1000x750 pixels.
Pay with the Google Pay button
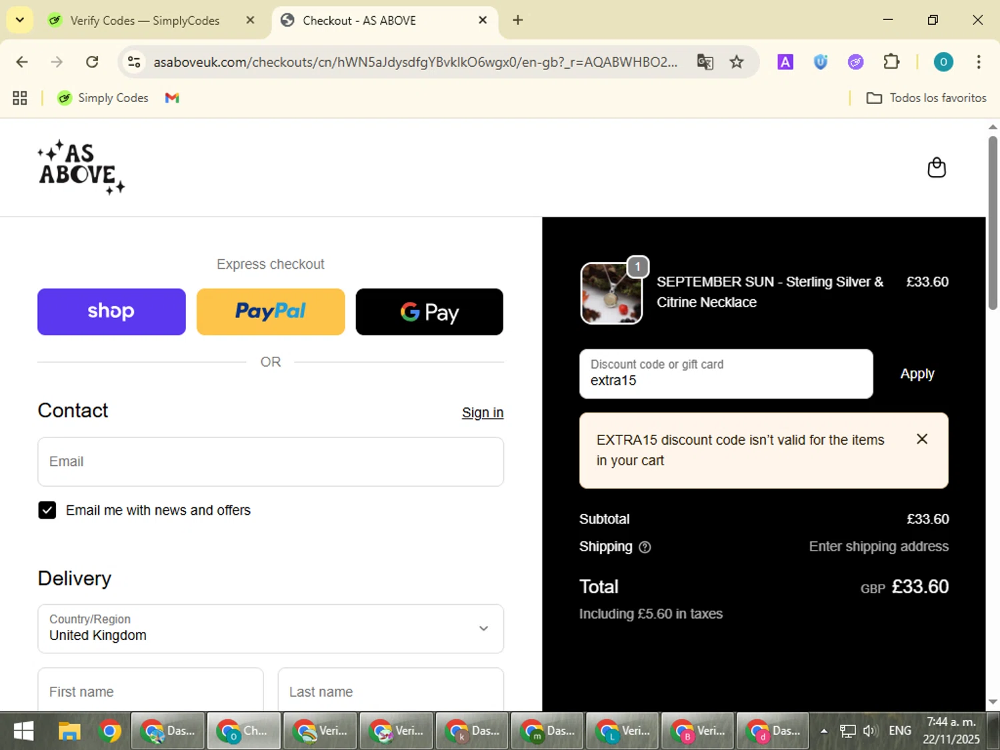(x=429, y=311)
